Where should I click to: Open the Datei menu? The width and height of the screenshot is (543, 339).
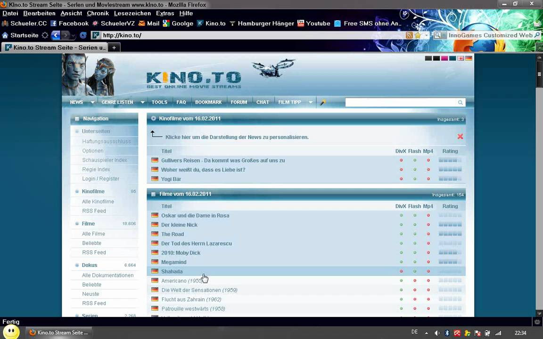tap(10, 14)
